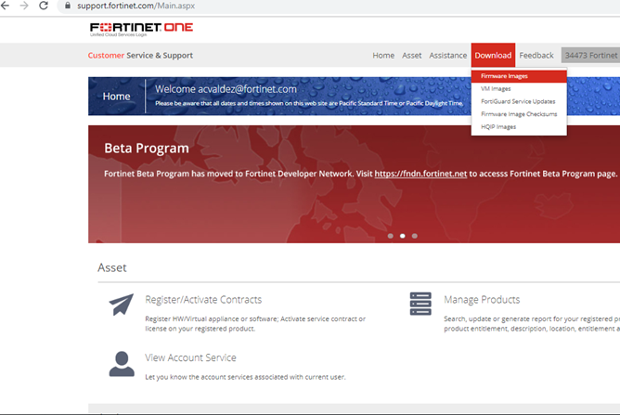
Task: Expand the Asset navigation menu
Action: coord(411,56)
